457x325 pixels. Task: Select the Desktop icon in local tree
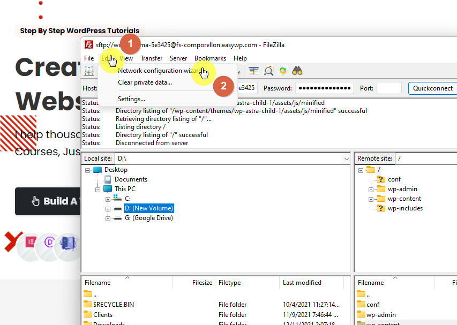(98, 170)
